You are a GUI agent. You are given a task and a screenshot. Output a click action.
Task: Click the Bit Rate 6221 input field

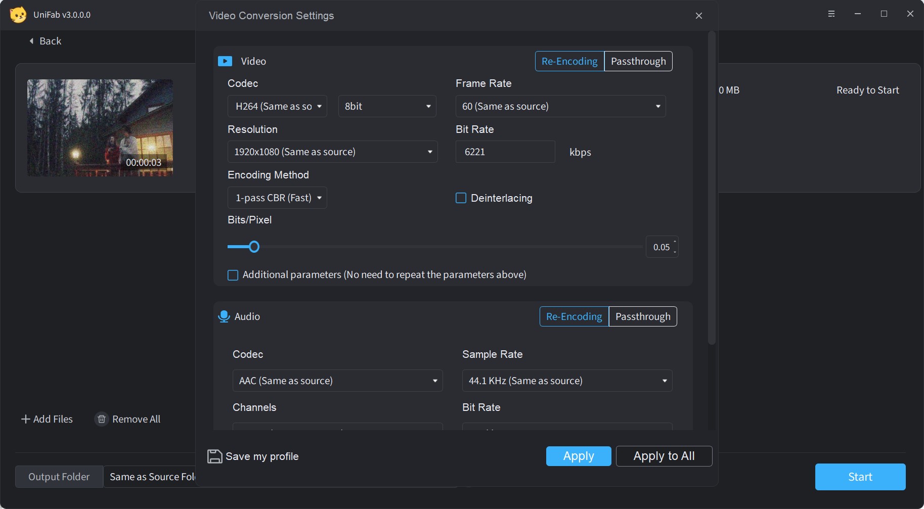(x=505, y=152)
